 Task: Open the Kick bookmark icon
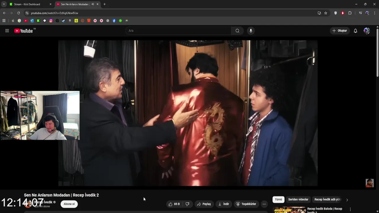point(38,21)
